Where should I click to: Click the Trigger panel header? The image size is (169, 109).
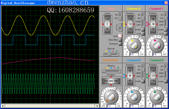(110, 9)
